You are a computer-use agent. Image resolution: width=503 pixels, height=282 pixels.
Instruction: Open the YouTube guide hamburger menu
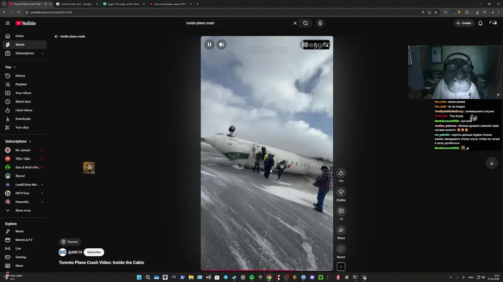(7, 23)
